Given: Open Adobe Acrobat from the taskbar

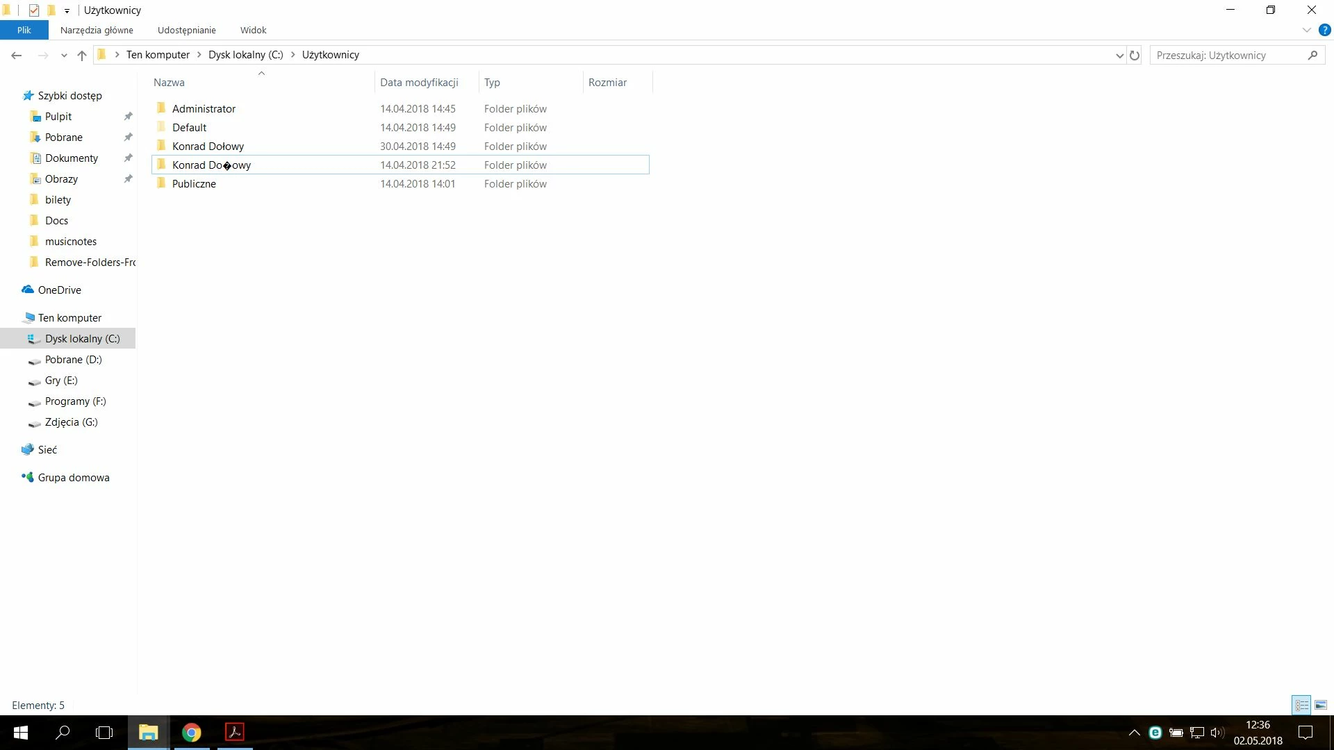Looking at the screenshot, I should [x=235, y=732].
